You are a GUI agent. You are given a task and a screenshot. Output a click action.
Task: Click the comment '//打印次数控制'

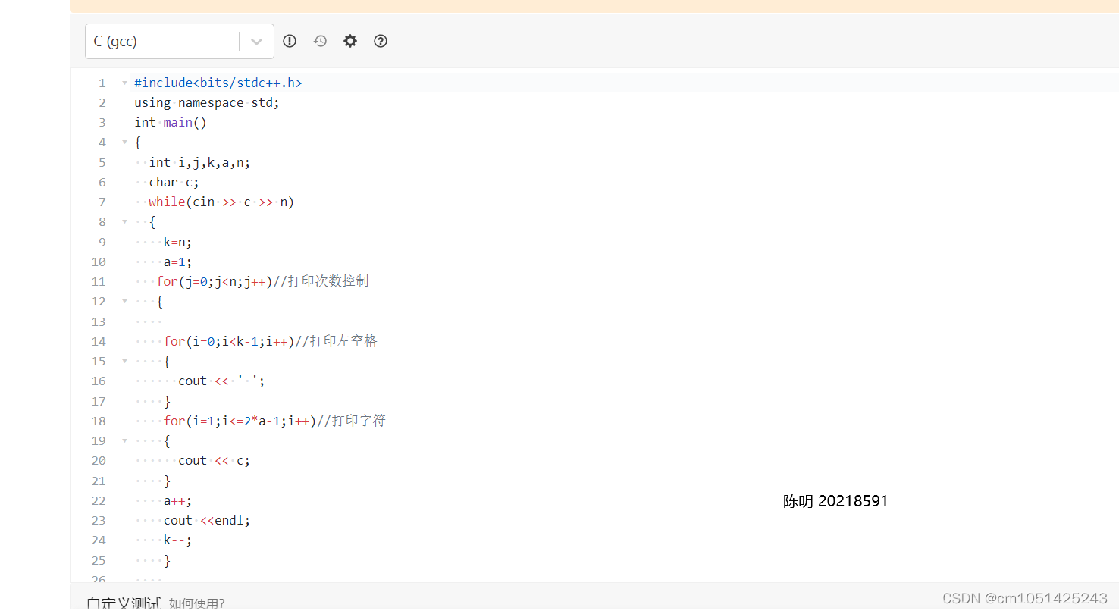[321, 281]
